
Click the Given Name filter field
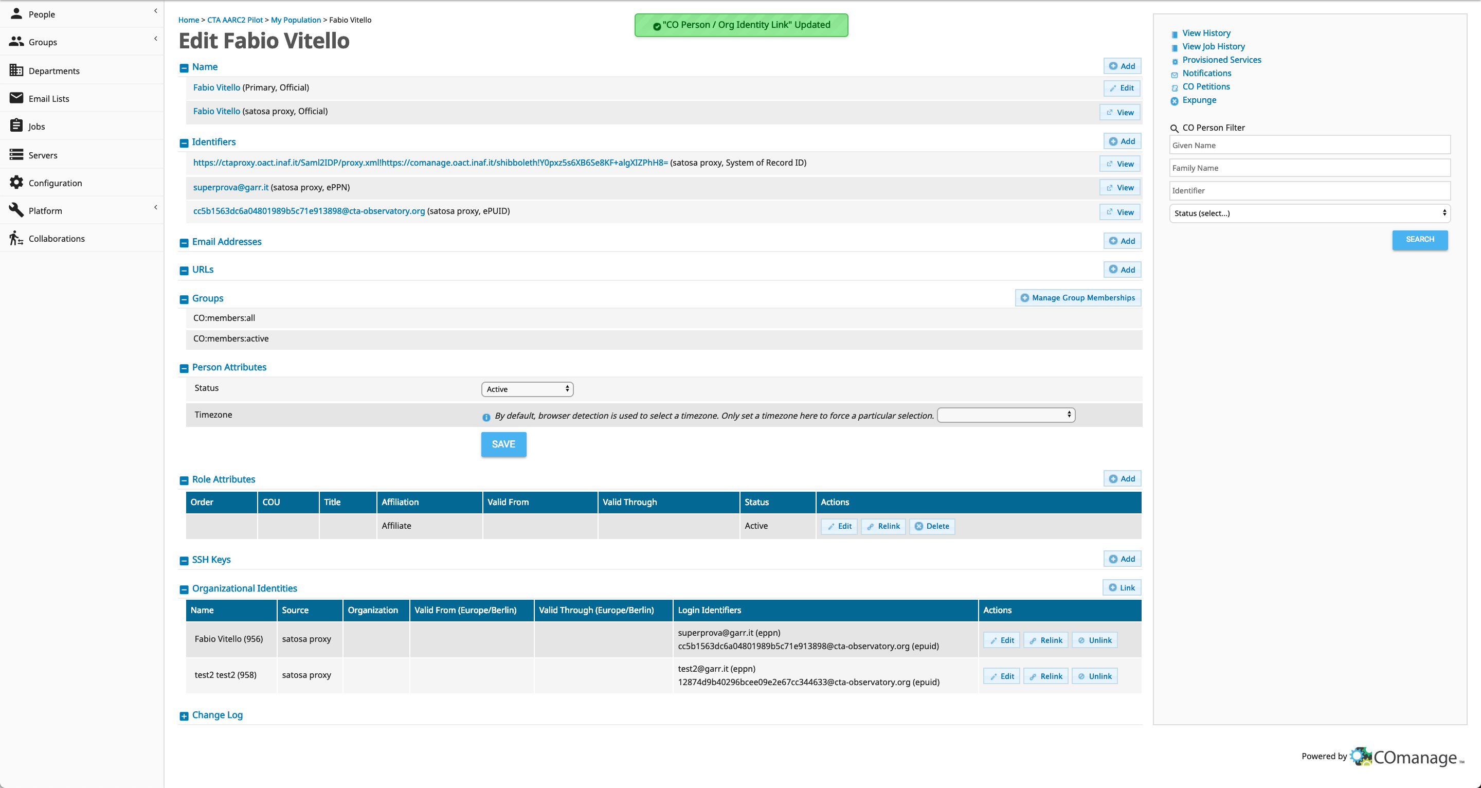(x=1310, y=145)
